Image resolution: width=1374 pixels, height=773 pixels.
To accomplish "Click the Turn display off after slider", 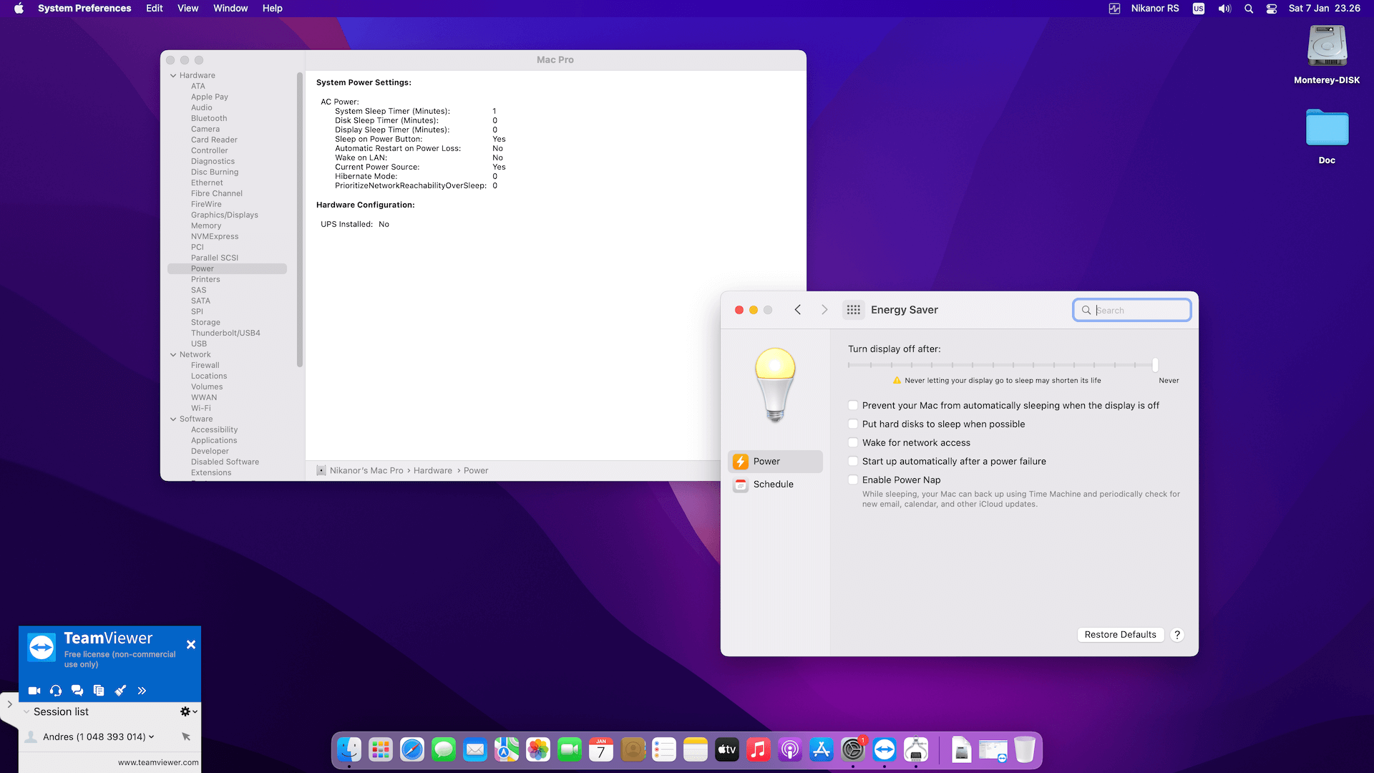I will (1002, 365).
